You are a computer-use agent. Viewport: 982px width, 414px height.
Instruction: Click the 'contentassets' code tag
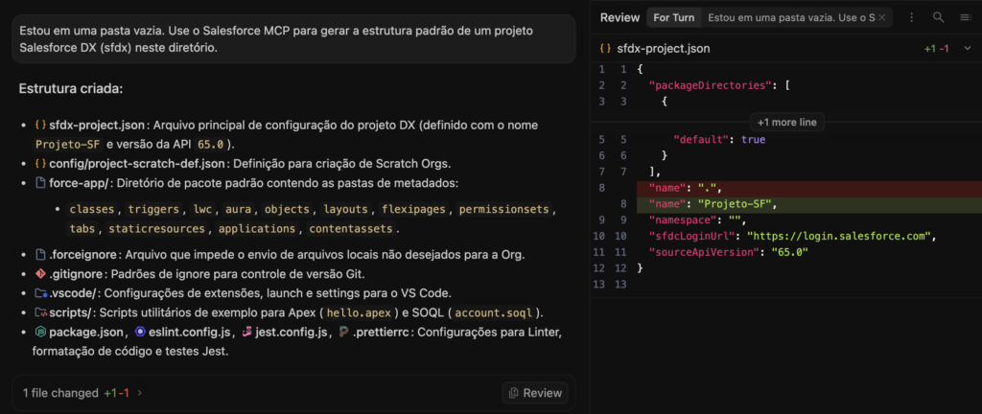point(351,229)
